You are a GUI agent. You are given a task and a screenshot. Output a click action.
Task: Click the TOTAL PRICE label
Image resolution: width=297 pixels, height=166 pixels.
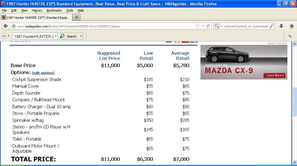click(33, 159)
